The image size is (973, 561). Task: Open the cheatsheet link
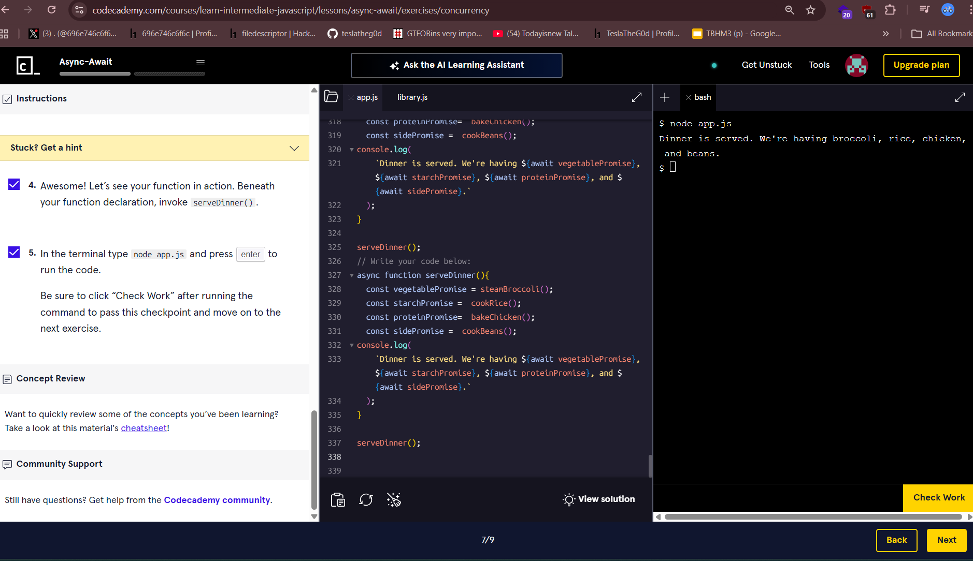tap(144, 428)
